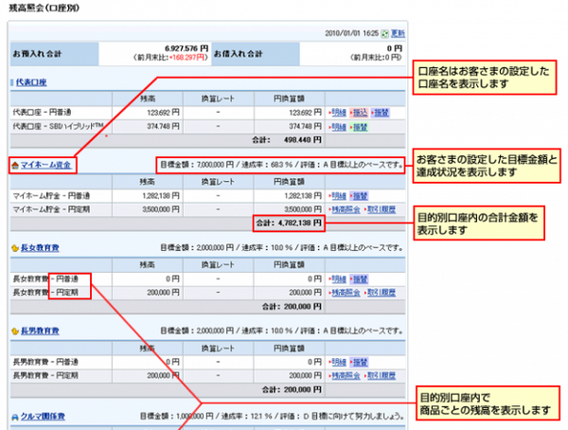This screenshot has height=430, width=568.
Task: Click the 合計: 4,782,138 円 total
Action: 289,223
